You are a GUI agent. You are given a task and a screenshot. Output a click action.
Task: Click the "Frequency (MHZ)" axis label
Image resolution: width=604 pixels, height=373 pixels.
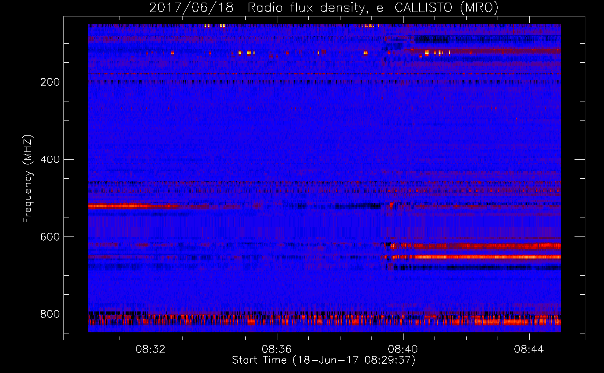click(28, 179)
